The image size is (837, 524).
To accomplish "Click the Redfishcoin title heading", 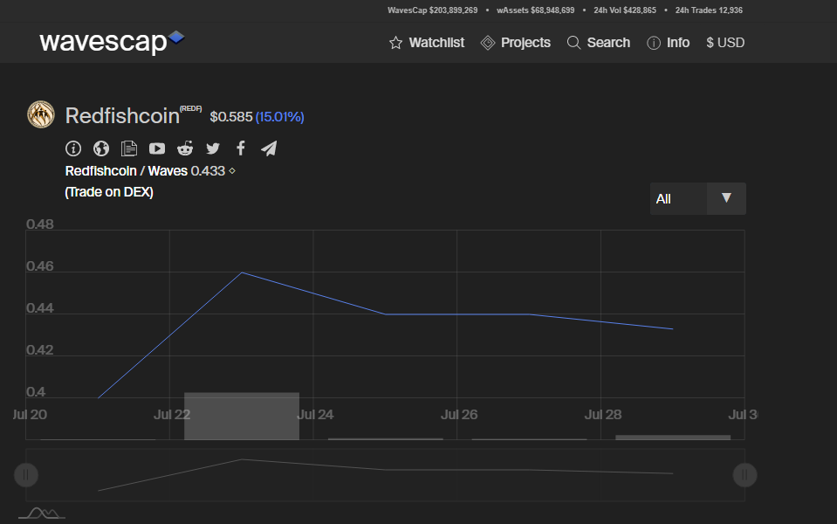I will [x=122, y=116].
